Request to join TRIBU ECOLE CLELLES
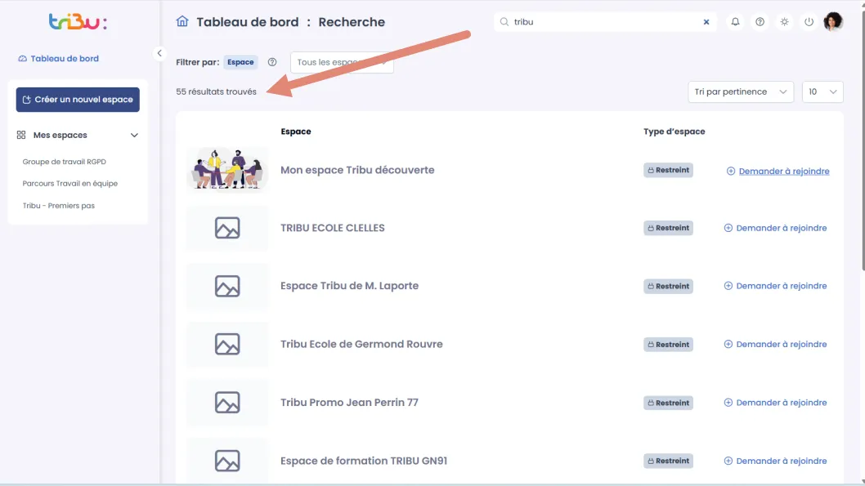This screenshot has width=865, height=486. point(775,228)
